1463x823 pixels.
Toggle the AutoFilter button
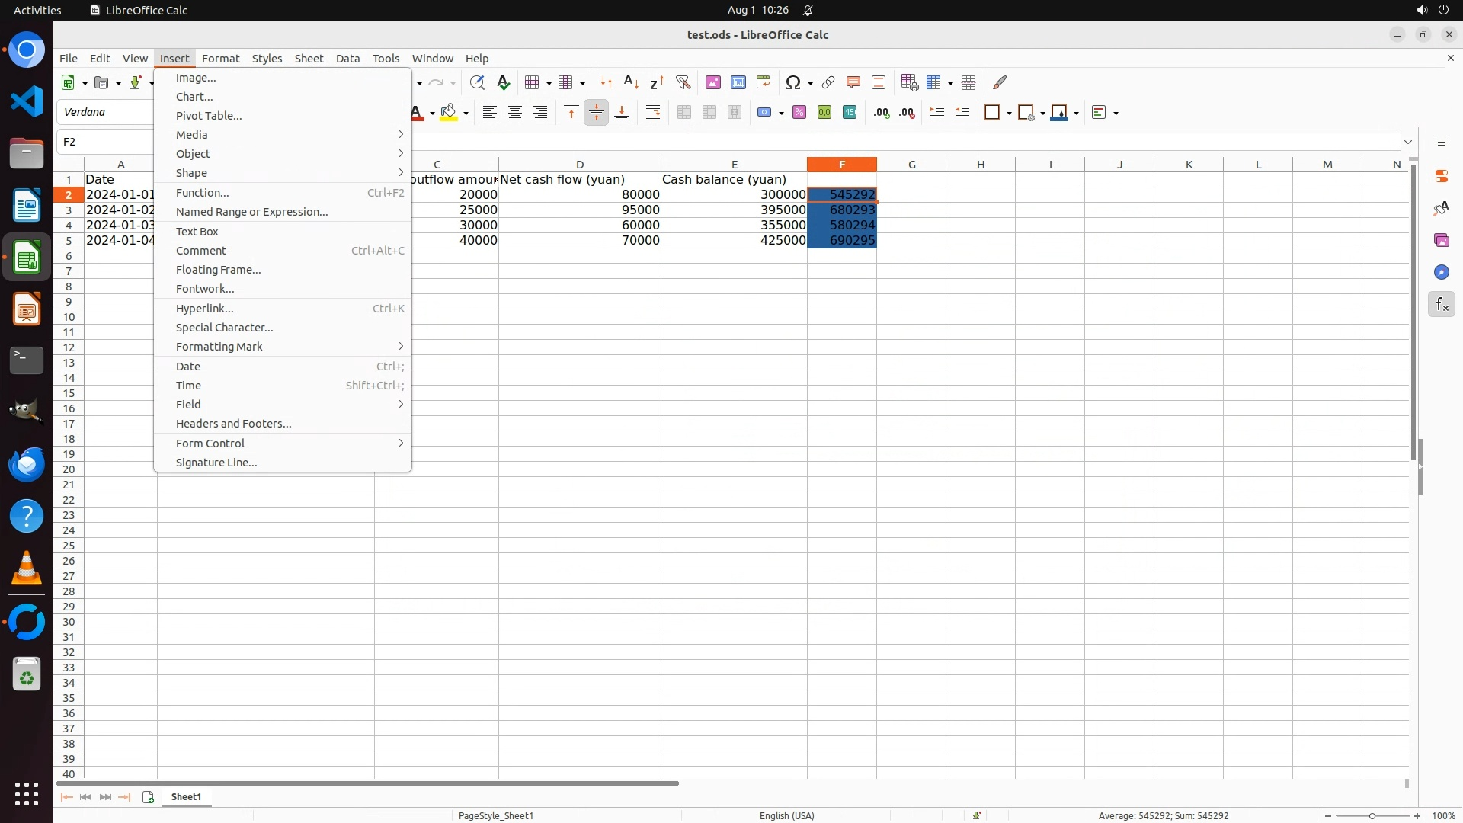point(683,82)
